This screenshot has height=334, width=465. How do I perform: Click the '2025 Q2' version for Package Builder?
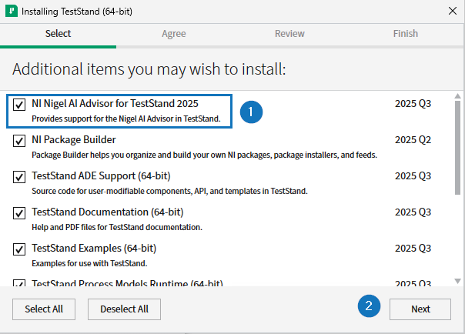tap(413, 139)
